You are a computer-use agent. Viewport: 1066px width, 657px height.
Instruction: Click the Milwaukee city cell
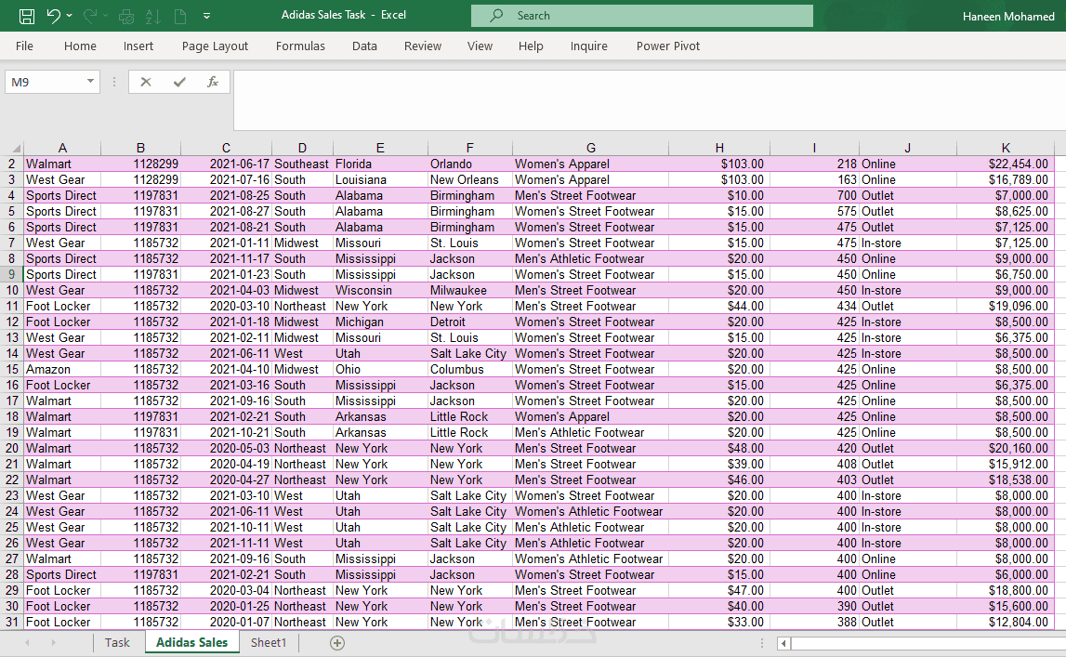(x=469, y=291)
